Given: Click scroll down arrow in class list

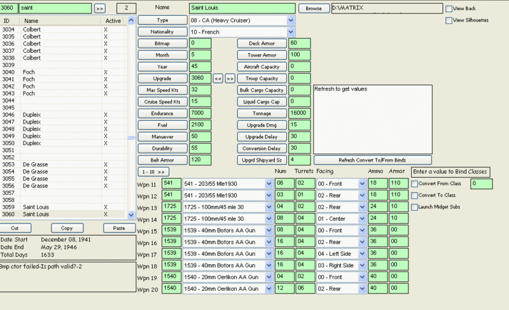Looking at the screenshot, I should pyautogui.click(x=131, y=215).
